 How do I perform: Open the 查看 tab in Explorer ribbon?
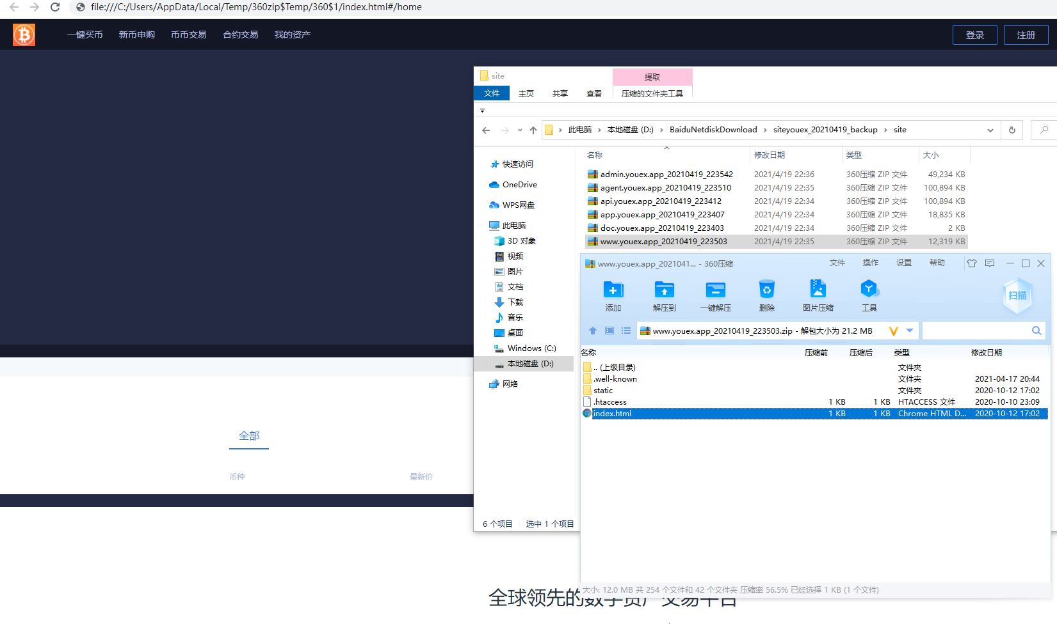594,94
